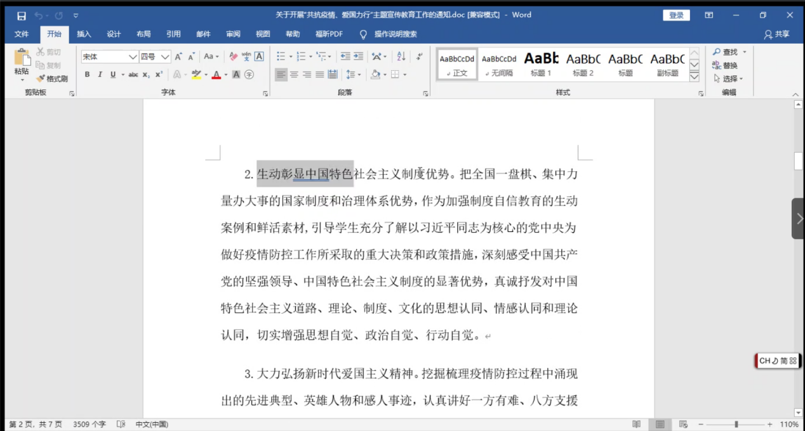This screenshot has width=805, height=431.
Task: Click the Share (共享) button
Action: (777, 34)
